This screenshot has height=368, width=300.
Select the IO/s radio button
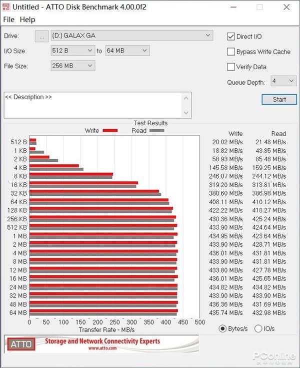point(258,328)
